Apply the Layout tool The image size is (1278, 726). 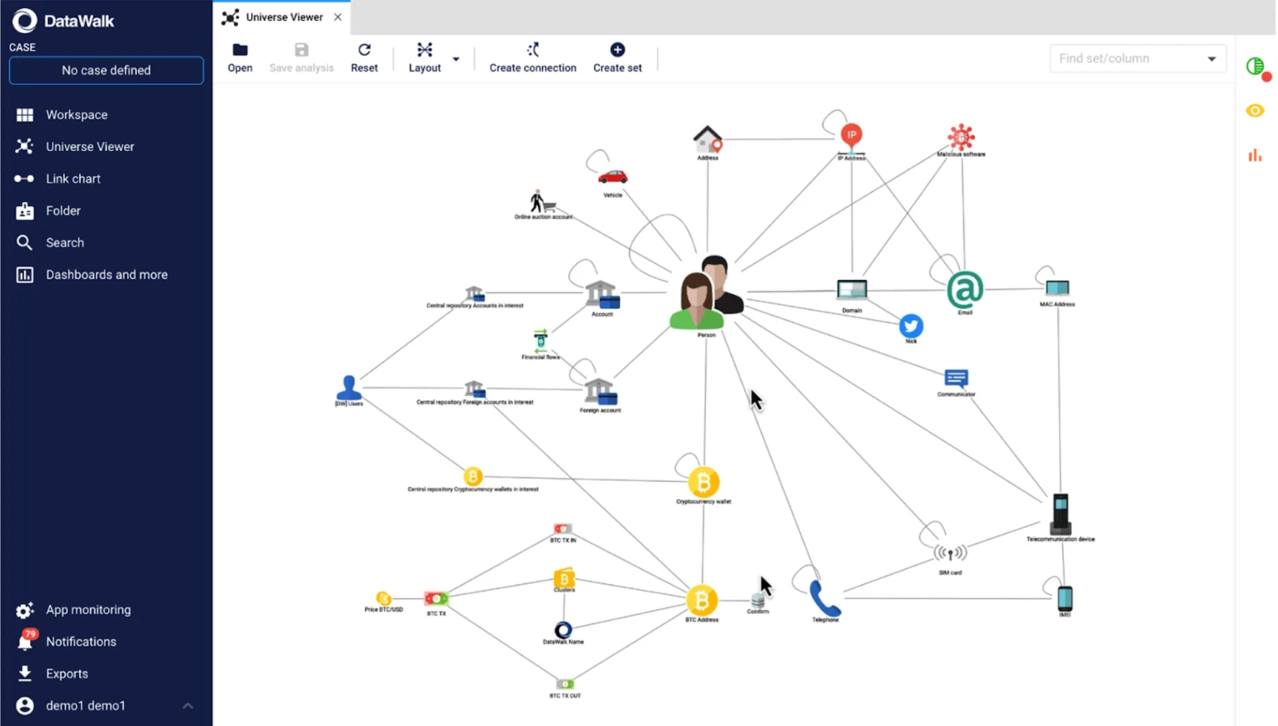point(424,58)
